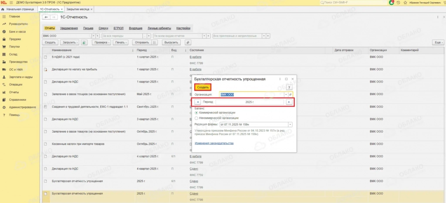Viewport: 446px width, 203px height.
Task: Click the Поиск search field
Action: pos(353,2)
